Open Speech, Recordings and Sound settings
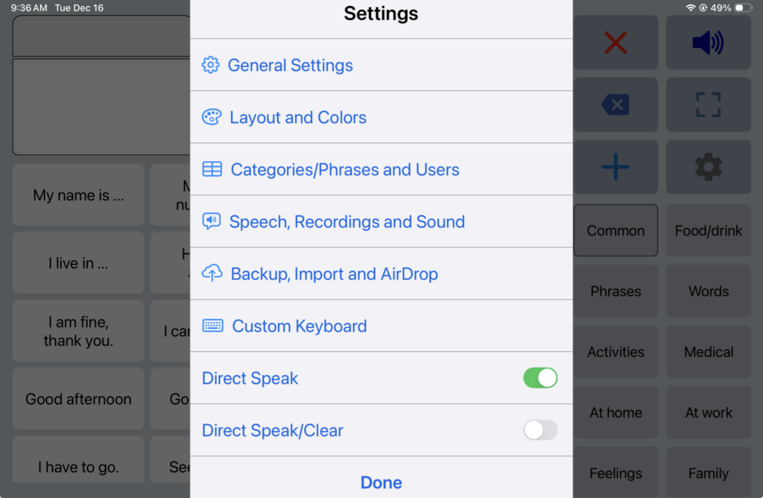The image size is (763, 498). coord(347,221)
